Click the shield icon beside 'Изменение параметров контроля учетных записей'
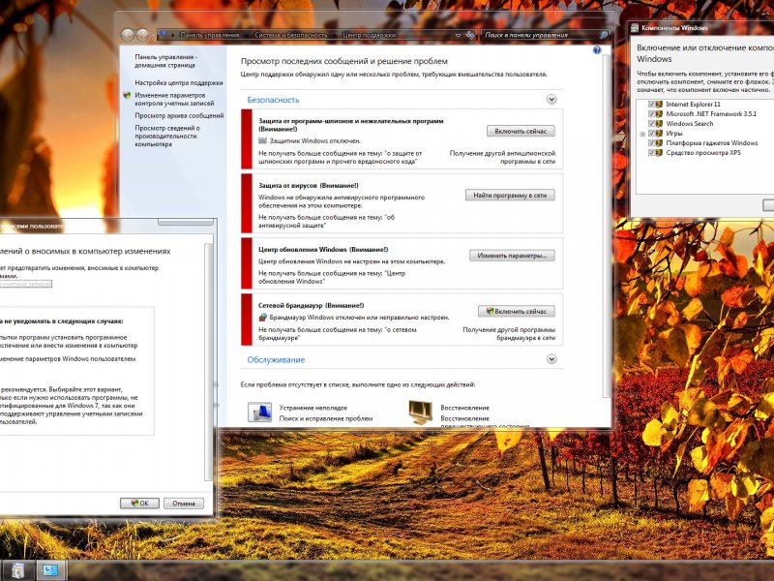The width and height of the screenshot is (774, 581). click(127, 95)
